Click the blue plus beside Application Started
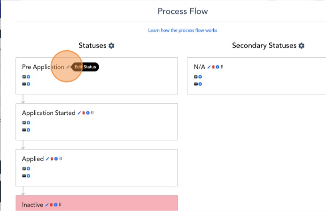This screenshot has width=326, height=220. coord(87,113)
